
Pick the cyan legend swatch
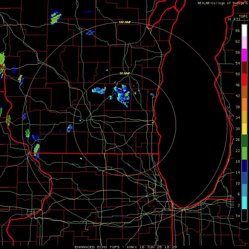(x=244, y=203)
